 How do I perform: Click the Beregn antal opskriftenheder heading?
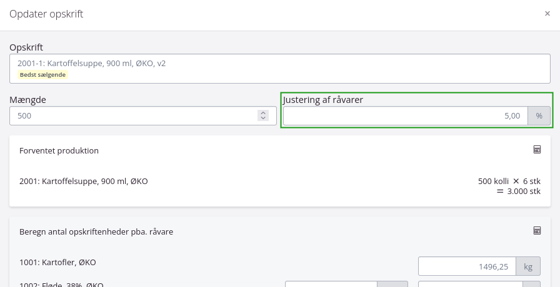96,232
